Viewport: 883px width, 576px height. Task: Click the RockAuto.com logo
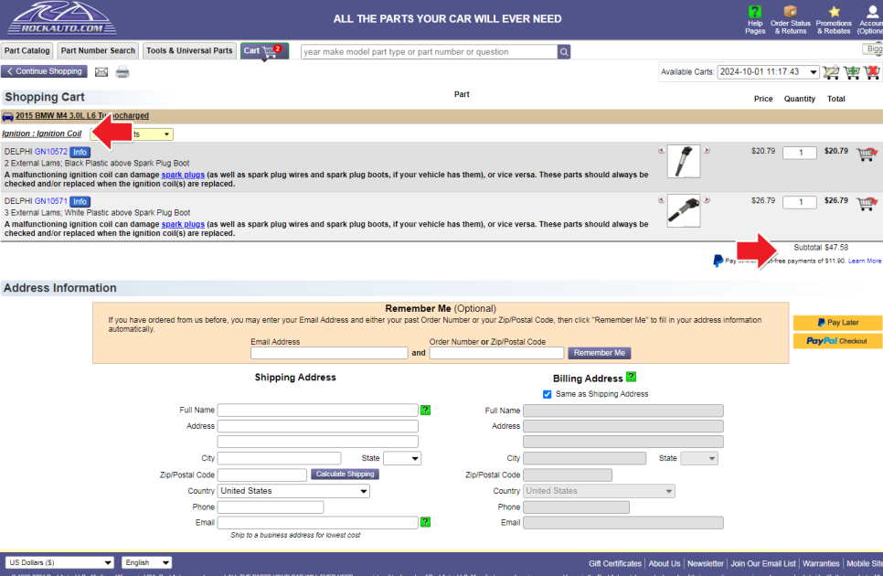click(62, 18)
